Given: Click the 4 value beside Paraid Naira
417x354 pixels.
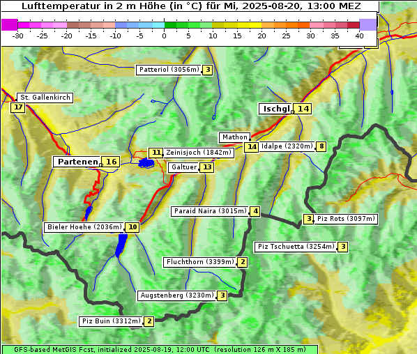Looking at the screenshot, I should (255, 211).
